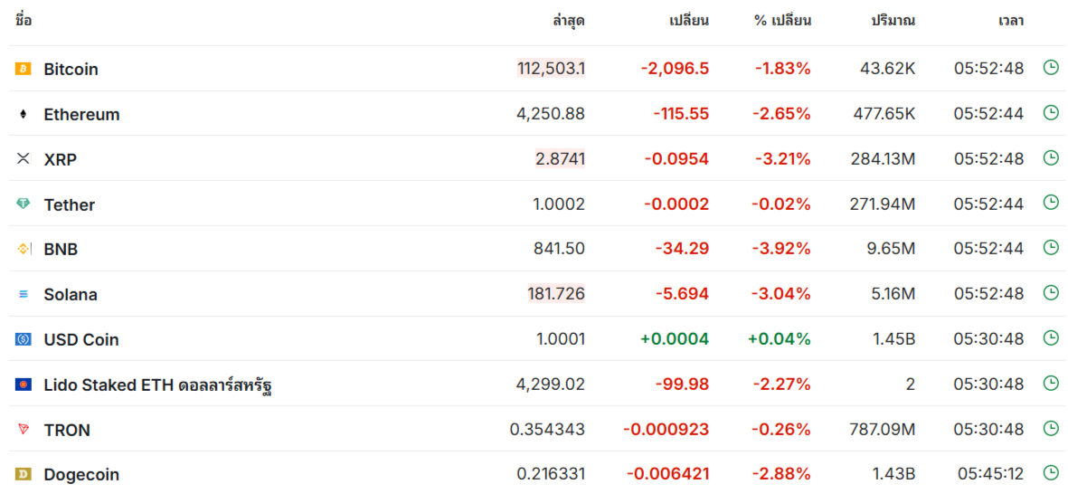Screen dimensions: 1068x494
Task: Open the Lido Staked ETH link
Action: pos(158,385)
